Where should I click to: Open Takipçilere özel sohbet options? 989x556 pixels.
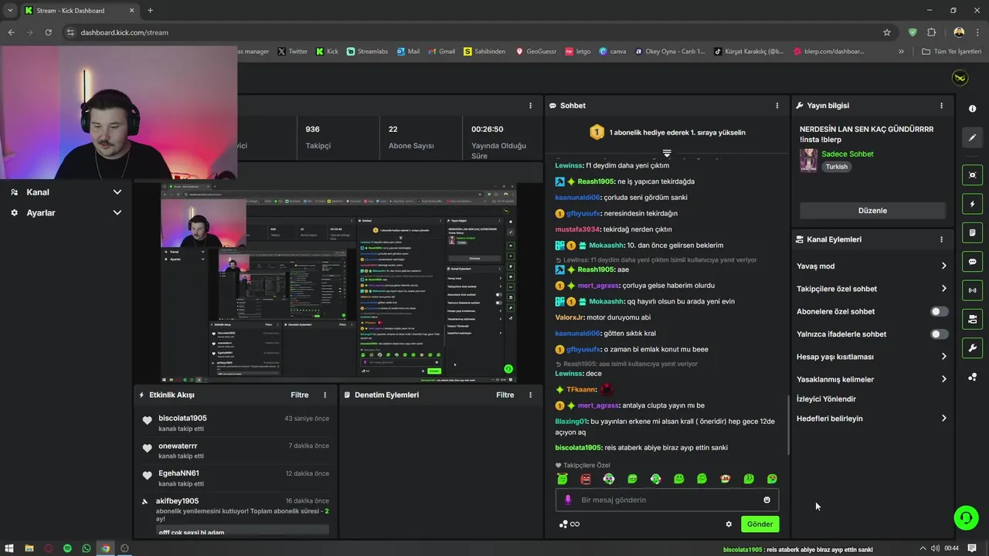pos(872,289)
